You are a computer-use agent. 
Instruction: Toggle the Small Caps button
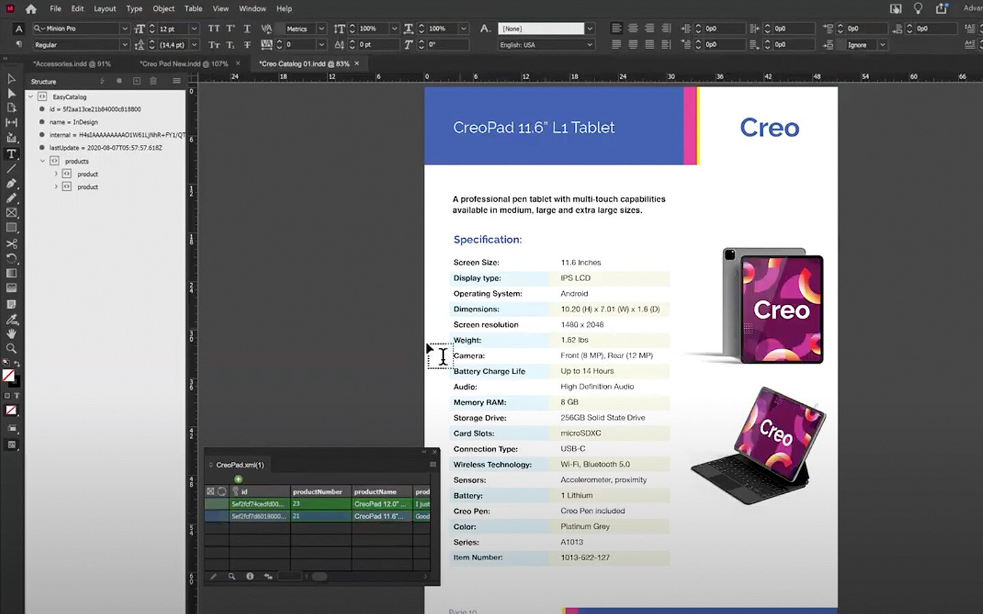[214, 44]
